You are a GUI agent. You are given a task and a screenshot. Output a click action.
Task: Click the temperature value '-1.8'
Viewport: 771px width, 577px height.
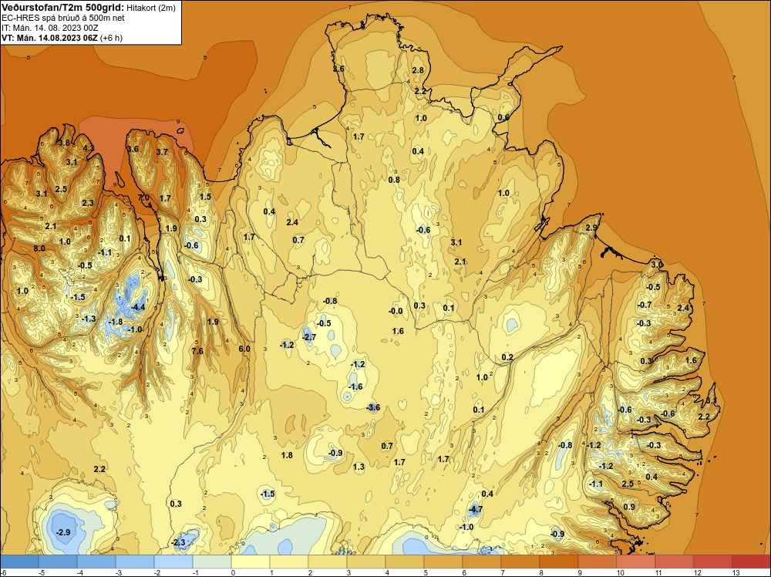click(x=116, y=322)
